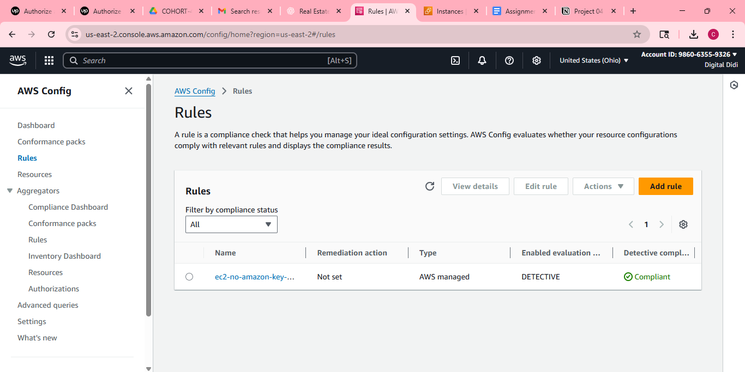Click the AWS console search field
Screen dimensions: 745x372
[x=210, y=60]
